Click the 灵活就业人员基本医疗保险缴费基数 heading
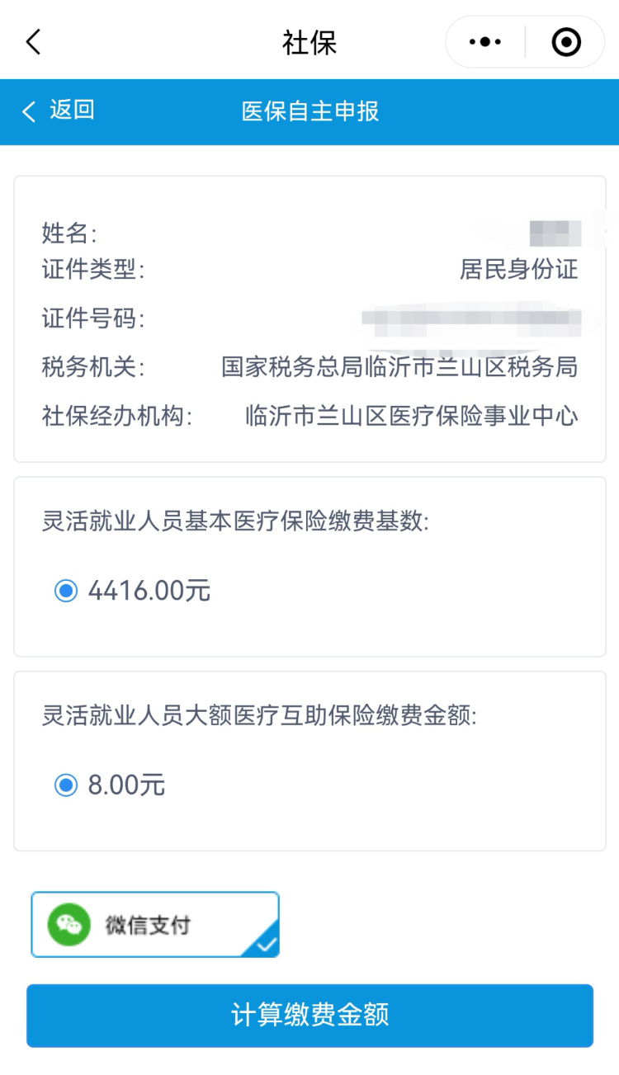The width and height of the screenshot is (619, 1075). [236, 521]
